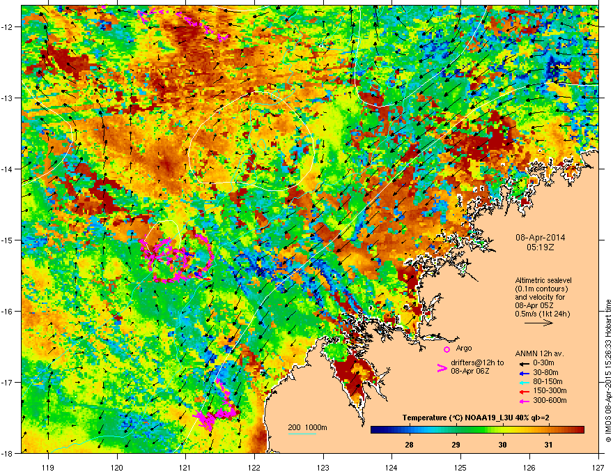
Task: Click the longitude 122 axis label
Action: tap(254, 467)
